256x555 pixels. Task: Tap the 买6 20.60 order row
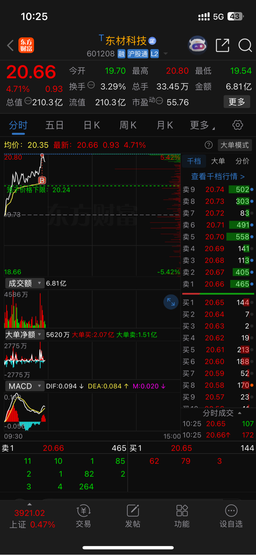218,361
